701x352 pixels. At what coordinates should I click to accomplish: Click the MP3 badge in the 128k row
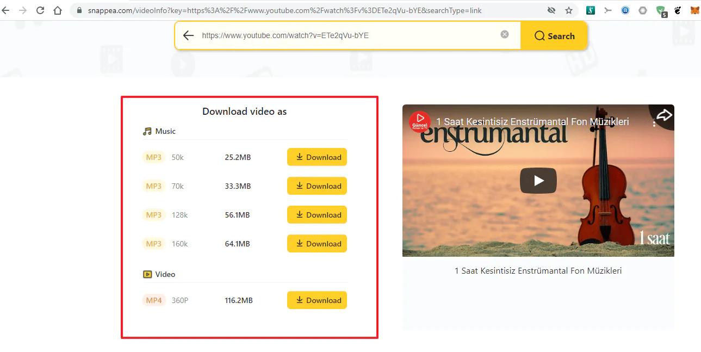[154, 215]
